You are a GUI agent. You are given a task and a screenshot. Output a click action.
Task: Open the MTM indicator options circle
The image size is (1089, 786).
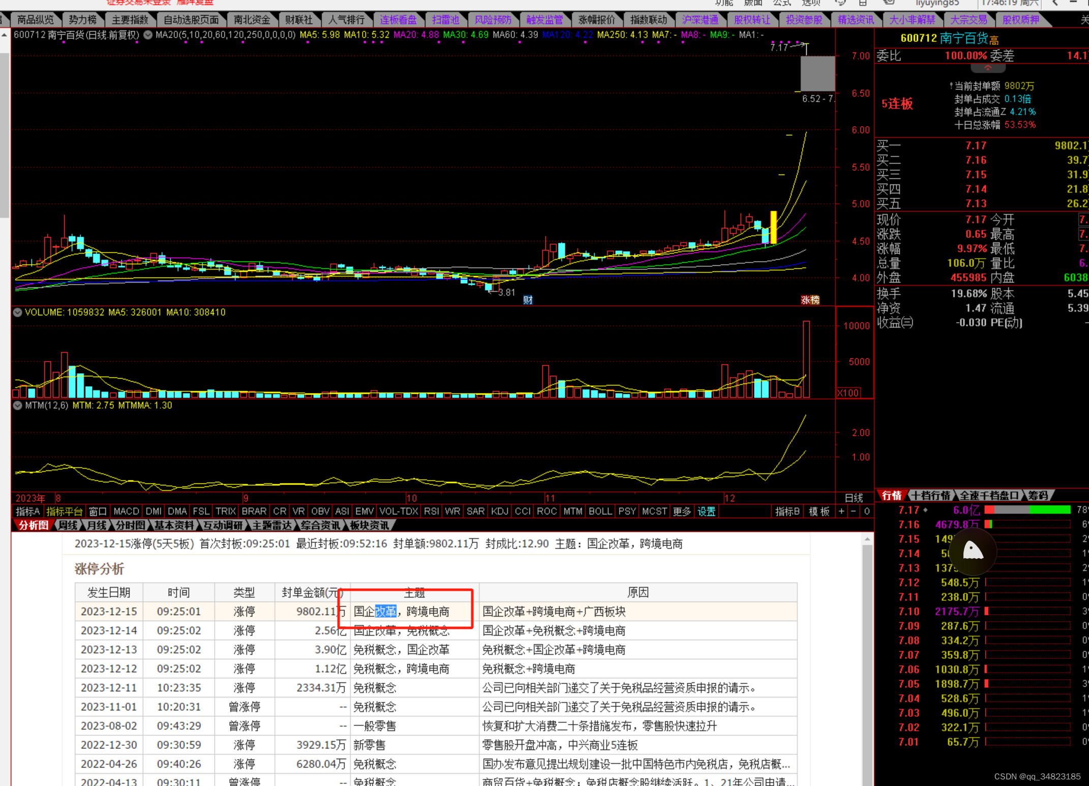pyautogui.click(x=18, y=405)
